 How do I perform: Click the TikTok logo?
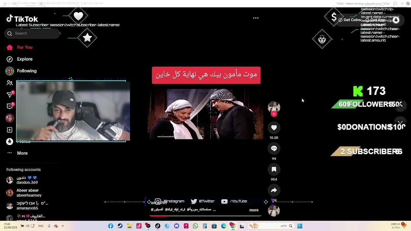[22, 19]
